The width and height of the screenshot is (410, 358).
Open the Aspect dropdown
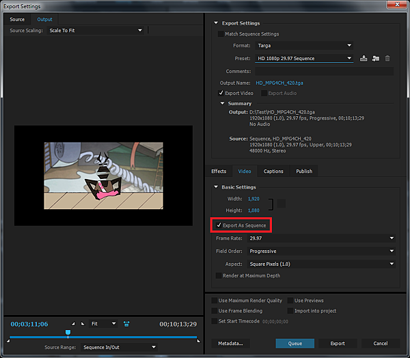pos(321,264)
